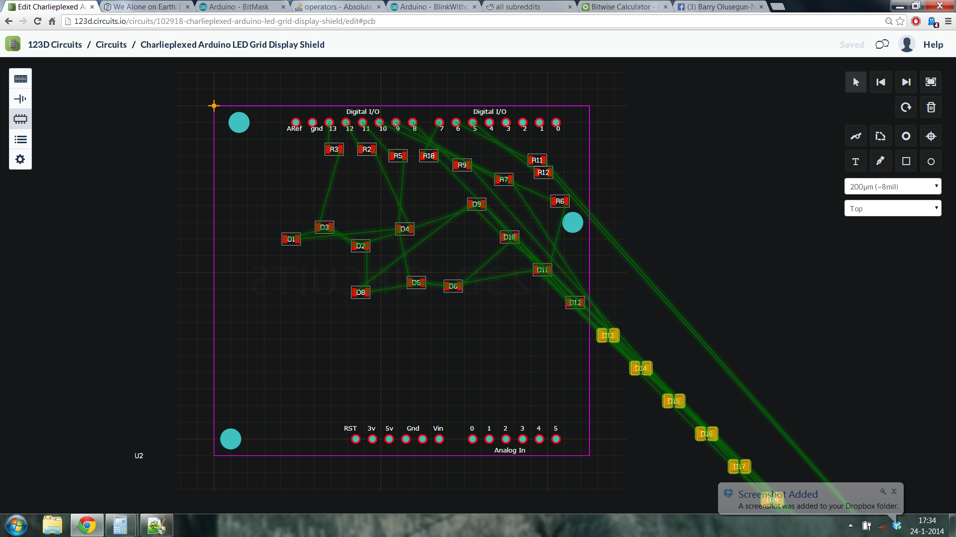
Task: Activate the trace routing tool
Action: (856, 136)
